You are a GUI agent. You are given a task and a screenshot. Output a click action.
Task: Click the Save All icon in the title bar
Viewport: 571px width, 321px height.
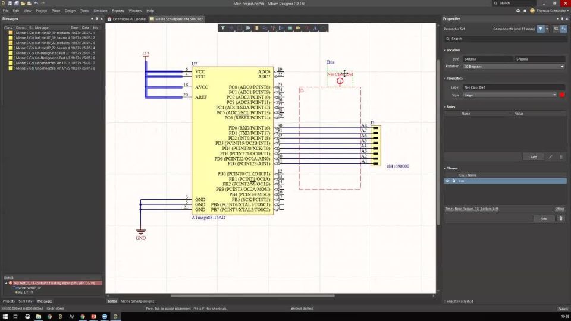(x=17, y=4)
